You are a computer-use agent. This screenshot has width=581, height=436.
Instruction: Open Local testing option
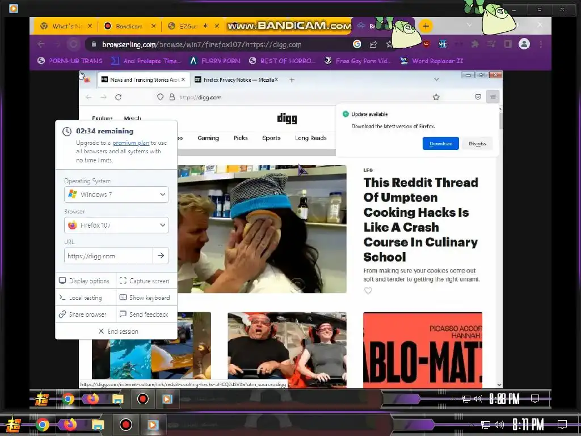[x=86, y=297]
